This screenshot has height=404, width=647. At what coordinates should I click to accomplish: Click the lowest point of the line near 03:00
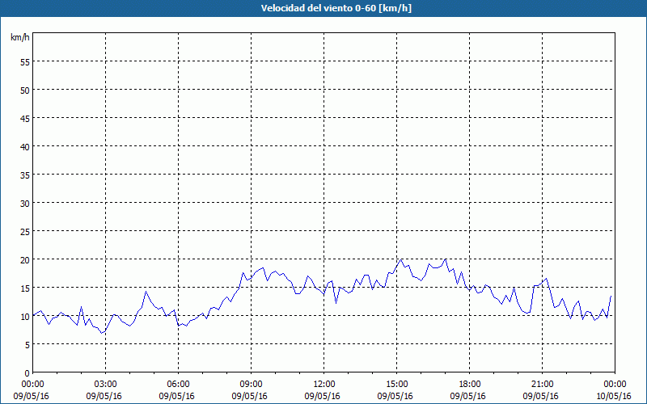coord(103,334)
